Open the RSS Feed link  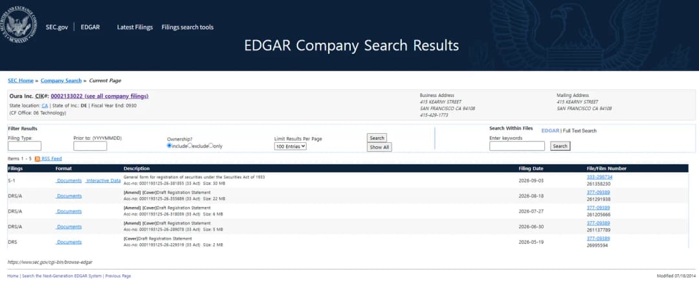tap(52, 158)
